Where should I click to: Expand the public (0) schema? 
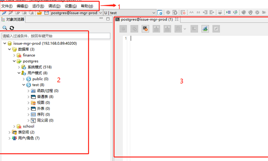[24, 79]
